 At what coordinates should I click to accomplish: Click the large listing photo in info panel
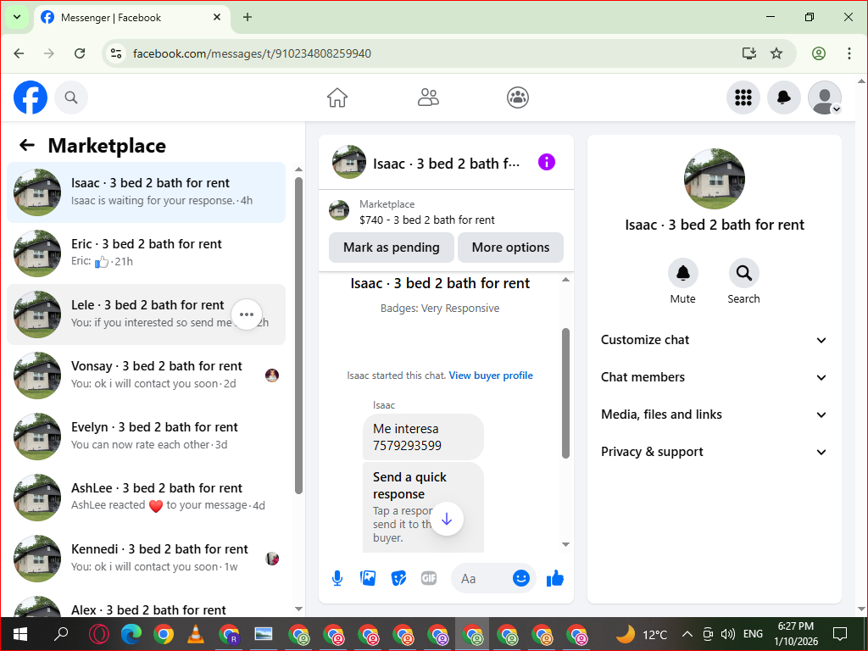pyautogui.click(x=714, y=179)
